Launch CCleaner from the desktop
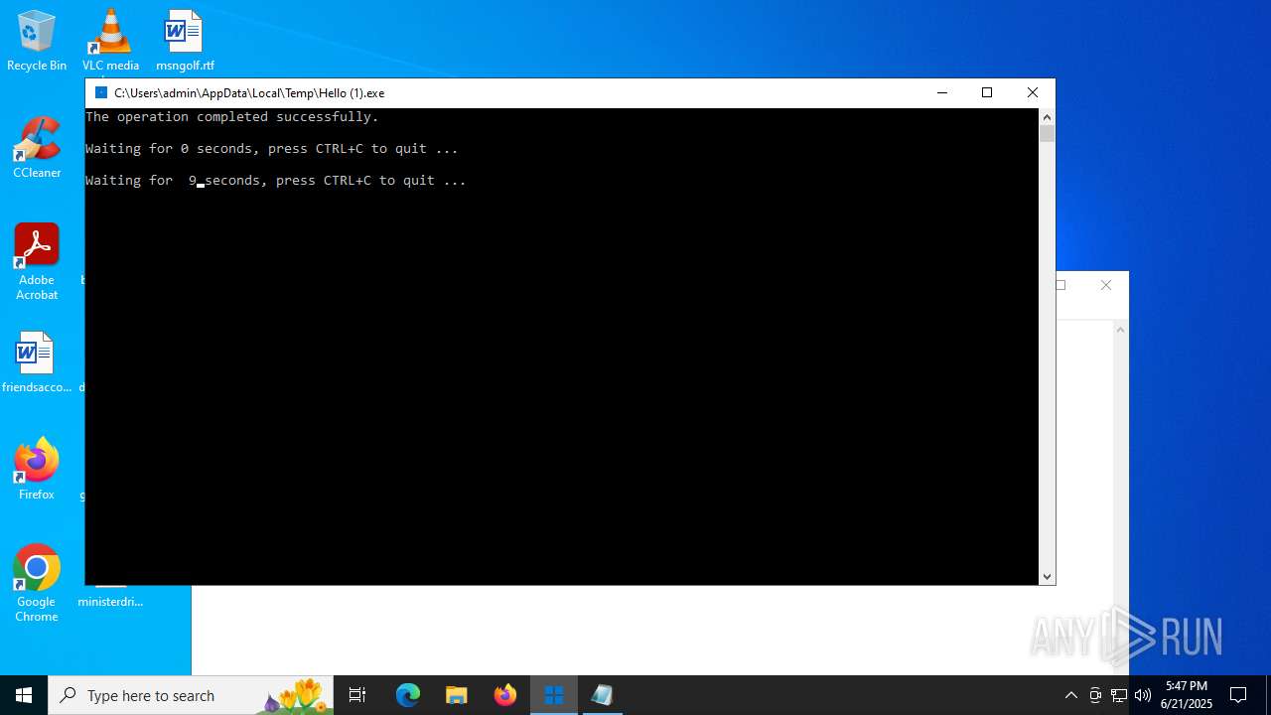This screenshot has width=1271, height=715. [x=37, y=148]
